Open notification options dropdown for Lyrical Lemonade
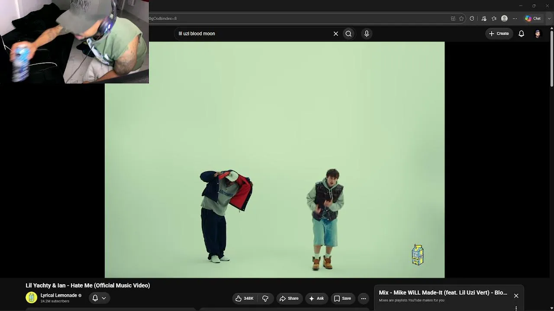554x311 pixels. click(99, 298)
